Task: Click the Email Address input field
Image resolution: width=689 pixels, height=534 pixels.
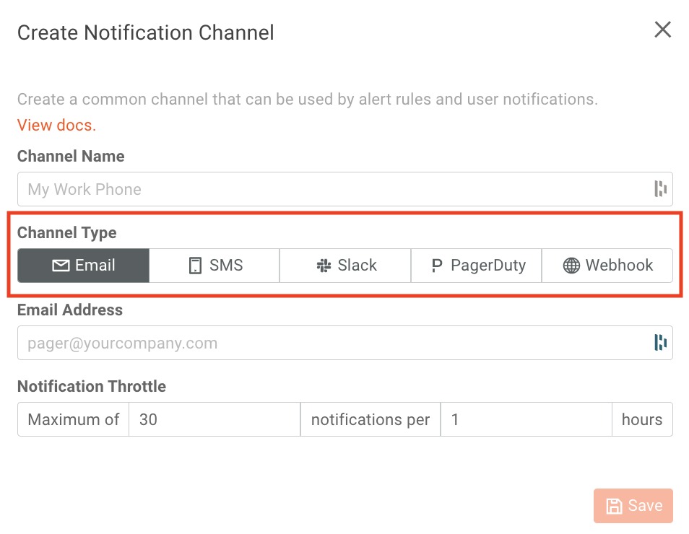Action: click(x=325, y=343)
